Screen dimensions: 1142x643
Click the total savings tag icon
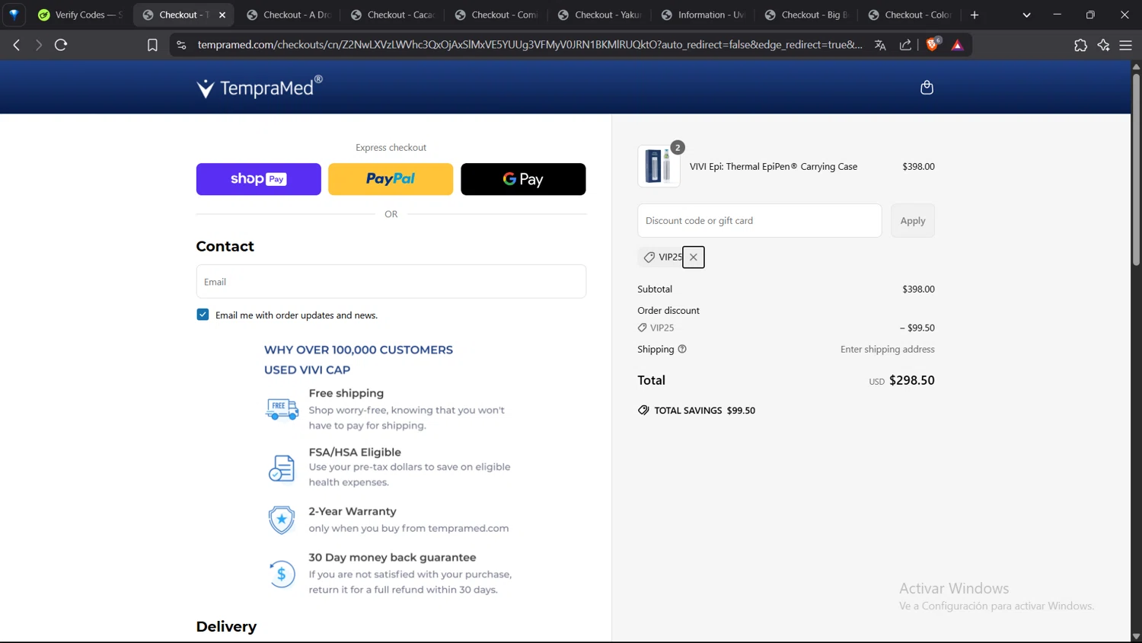643,410
